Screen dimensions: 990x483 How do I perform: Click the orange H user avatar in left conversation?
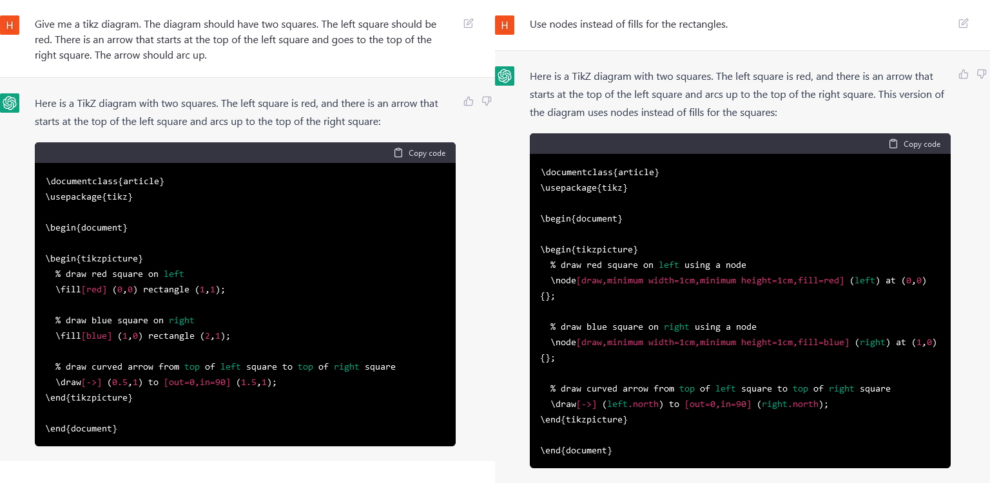click(x=8, y=25)
